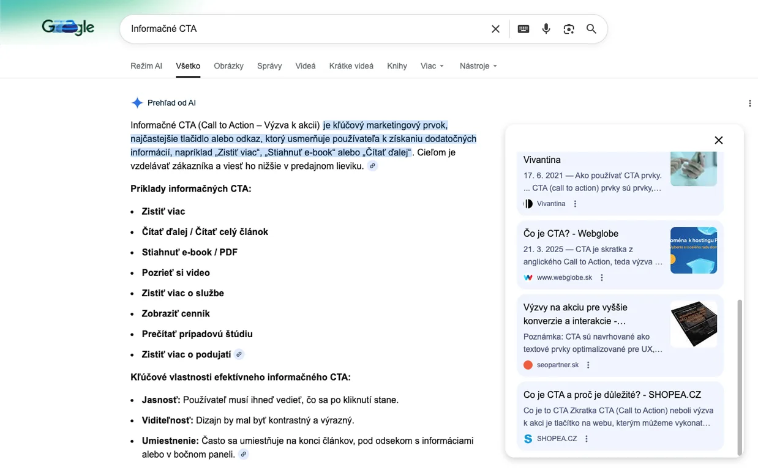Start voice search with microphone
Viewport: 758px width, 470px height.
tap(546, 29)
